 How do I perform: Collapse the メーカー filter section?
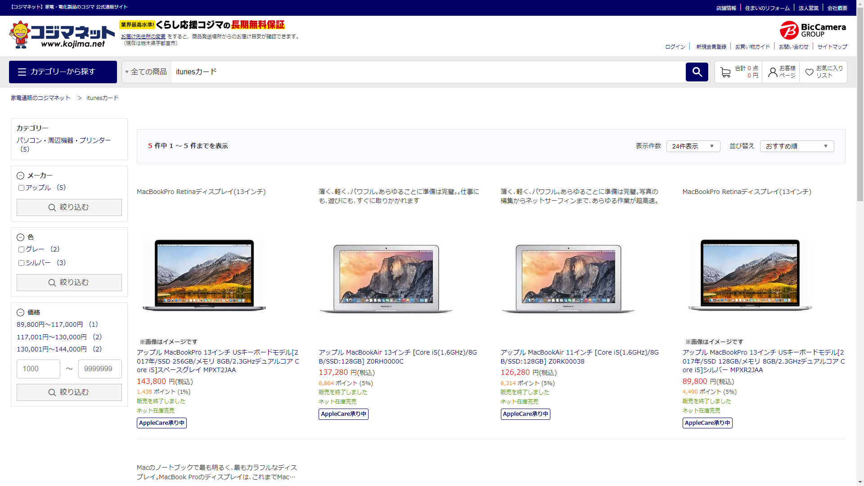(20, 176)
